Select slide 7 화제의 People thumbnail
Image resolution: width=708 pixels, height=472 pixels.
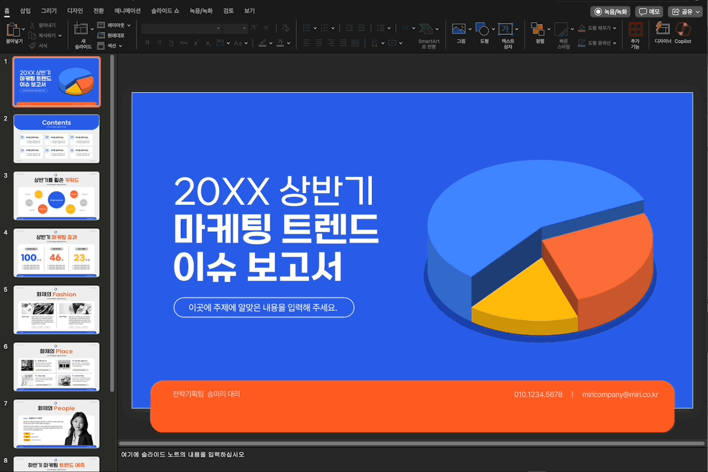click(56, 424)
